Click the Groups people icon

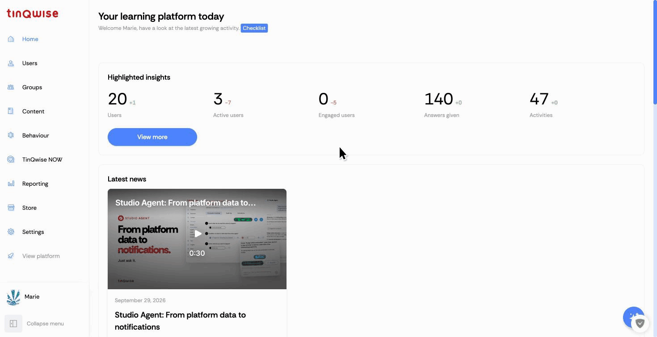click(11, 87)
